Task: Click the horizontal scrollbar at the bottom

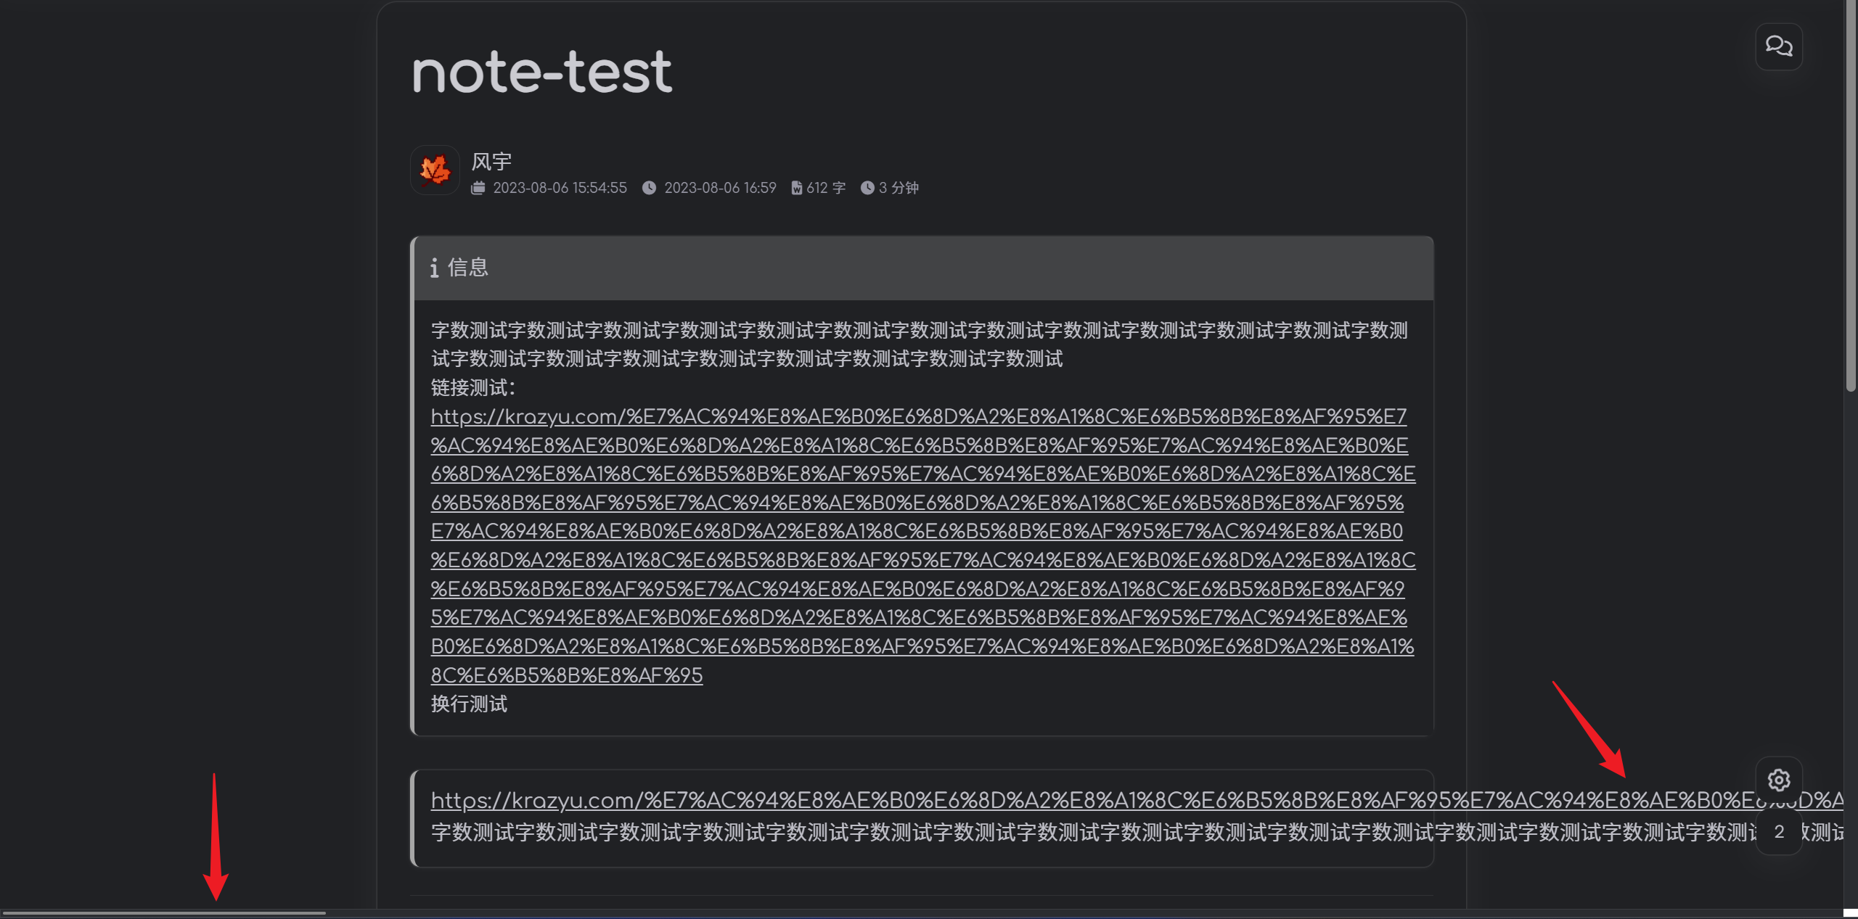Action: click(x=163, y=912)
